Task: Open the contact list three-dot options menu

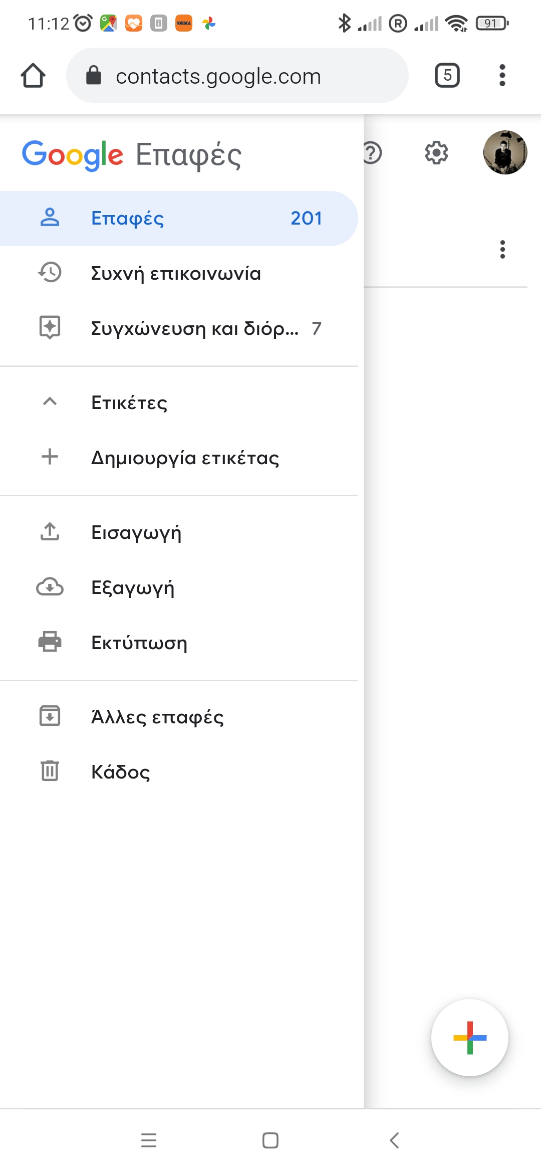Action: pos(502,249)
